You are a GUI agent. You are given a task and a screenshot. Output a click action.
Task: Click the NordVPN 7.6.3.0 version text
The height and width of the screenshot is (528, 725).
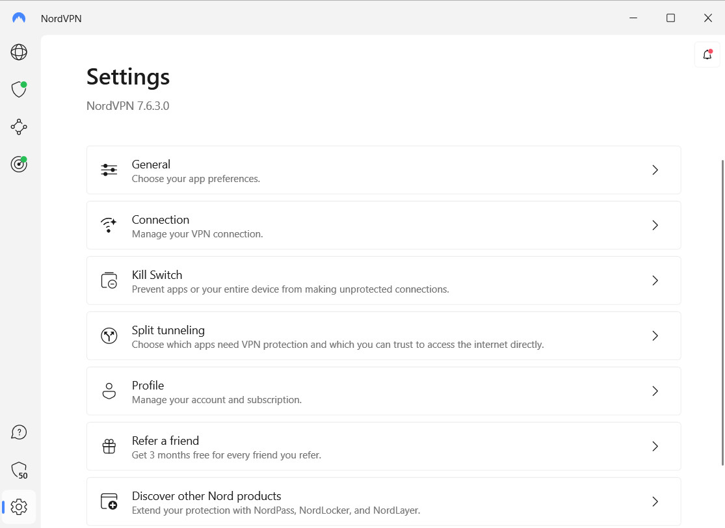click(128, 106)
